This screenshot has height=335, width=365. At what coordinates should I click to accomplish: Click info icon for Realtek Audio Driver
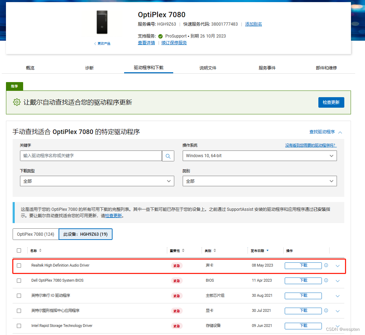pyautogui.click(x=326, y=265)
